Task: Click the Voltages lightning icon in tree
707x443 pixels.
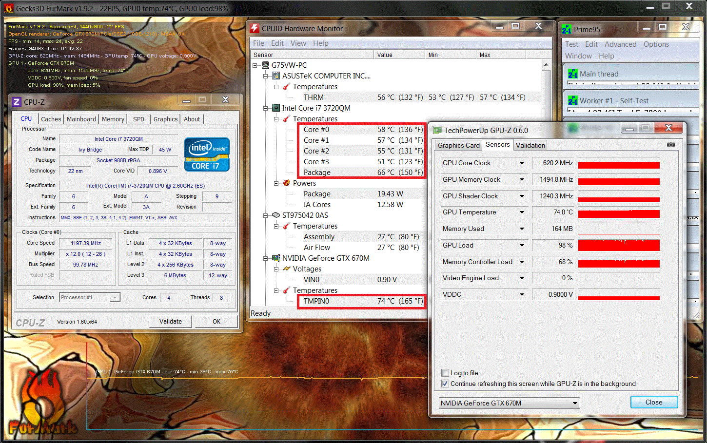Action: pos(287,269)
